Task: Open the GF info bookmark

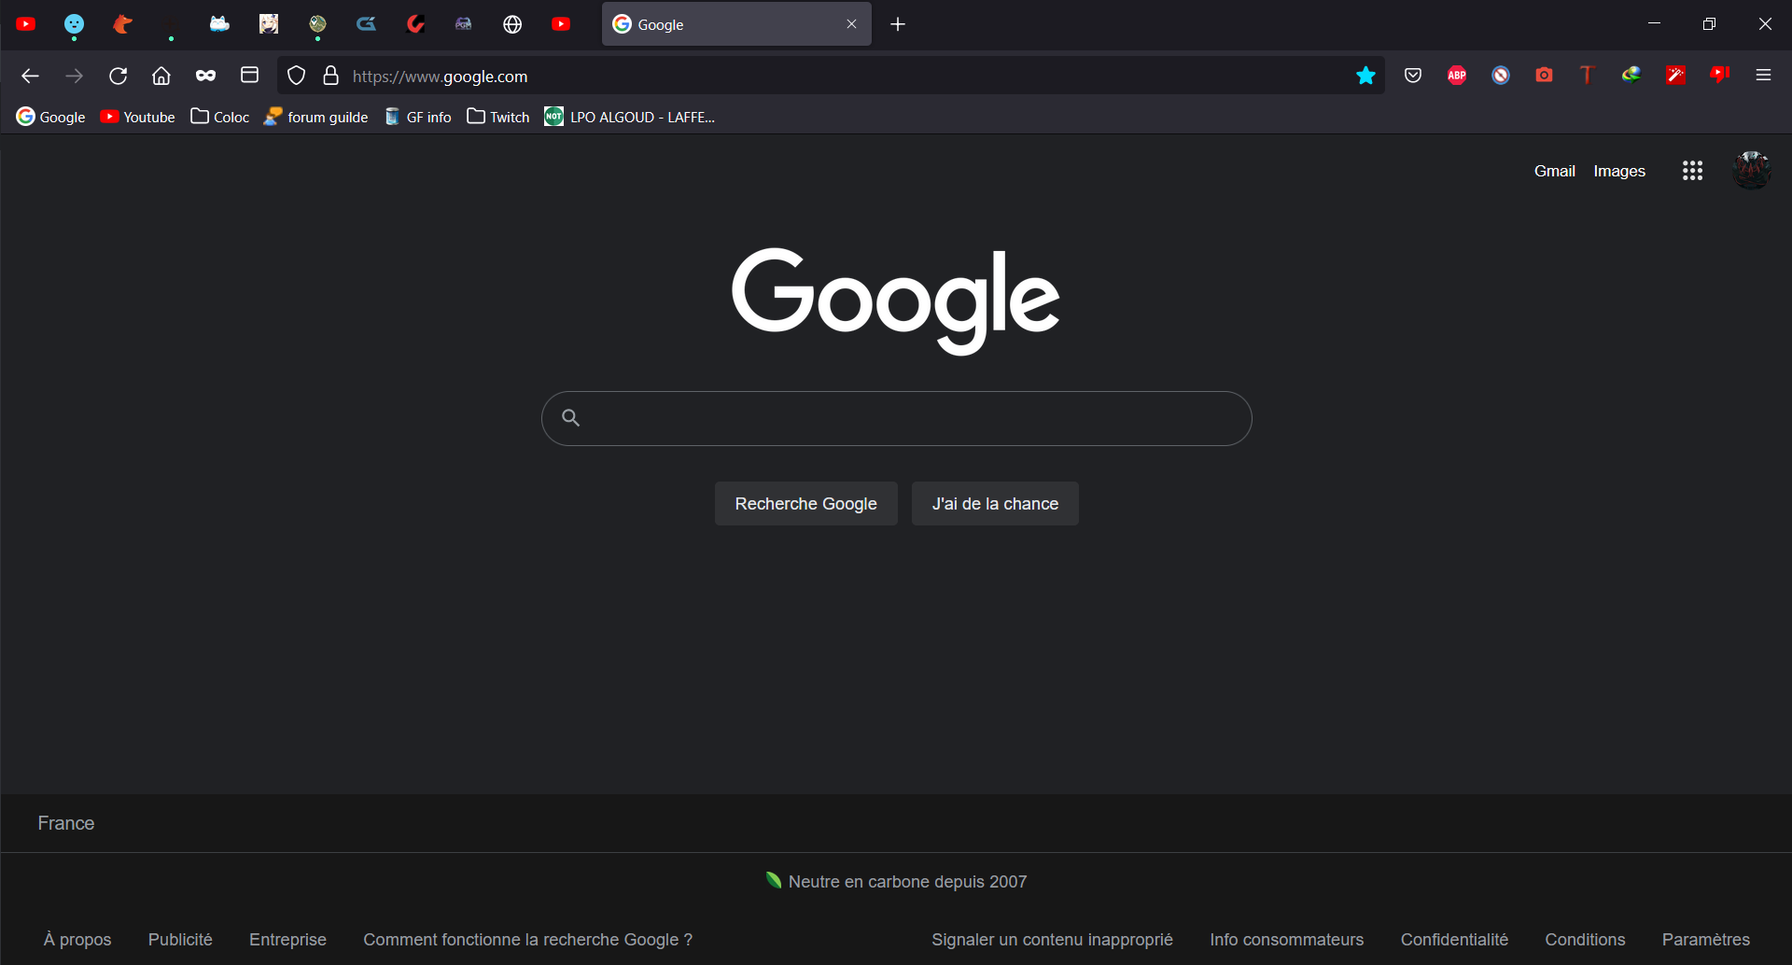Action: tap(418, 117)
